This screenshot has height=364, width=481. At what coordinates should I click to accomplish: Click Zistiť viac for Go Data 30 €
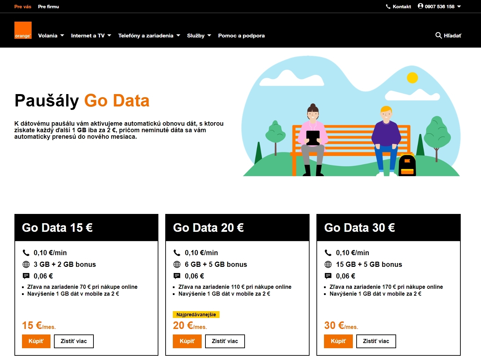pyautogui.click(x=376, y=341)
